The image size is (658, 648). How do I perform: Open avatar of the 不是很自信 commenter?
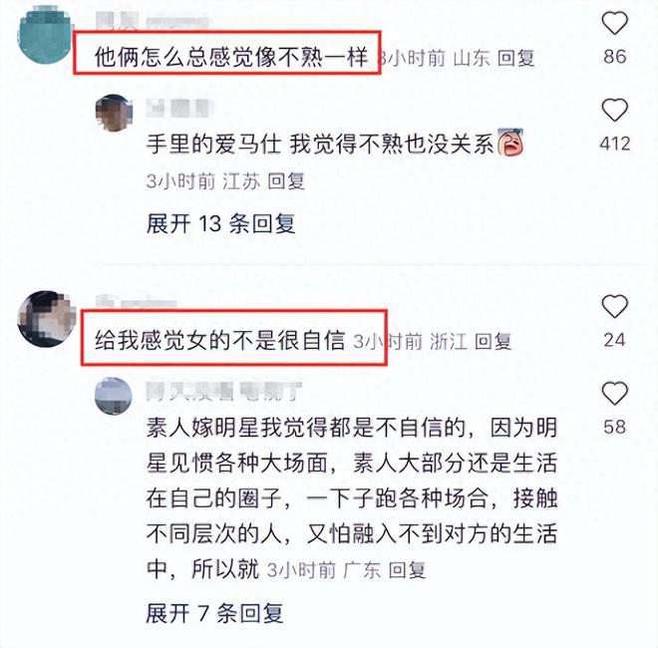(46, 319)
